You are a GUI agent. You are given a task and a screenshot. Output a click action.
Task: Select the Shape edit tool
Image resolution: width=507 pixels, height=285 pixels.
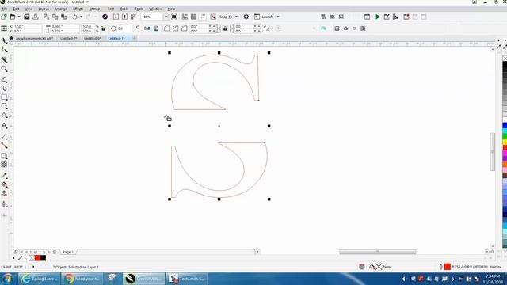(x=4, y=50)
